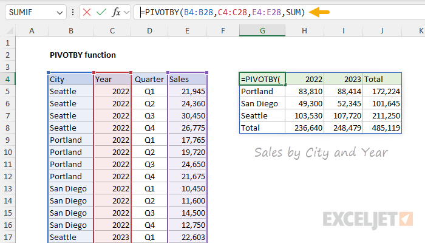Select Portland 2023 value 88,414
Viewport: 425px width, 243px height.
click(344, 91)
